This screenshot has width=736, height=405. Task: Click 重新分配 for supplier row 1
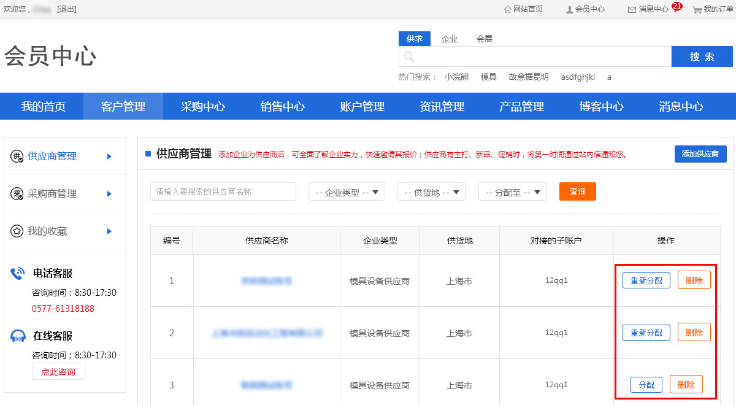[646, 280]
